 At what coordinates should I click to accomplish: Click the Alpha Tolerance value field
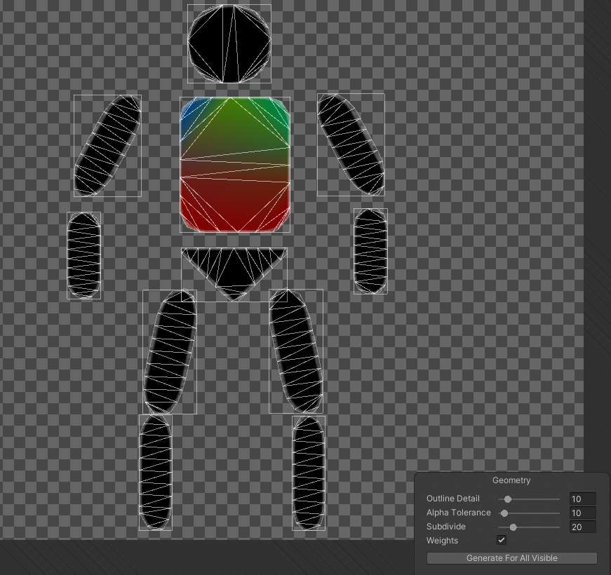pyautogui.click(x=582, y=513)
